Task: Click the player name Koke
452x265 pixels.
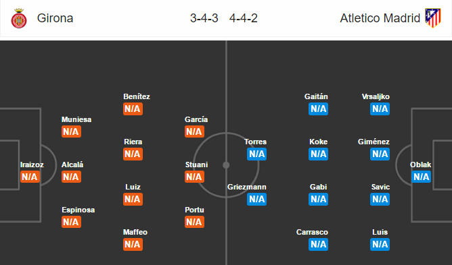Action: coord(318,142)
